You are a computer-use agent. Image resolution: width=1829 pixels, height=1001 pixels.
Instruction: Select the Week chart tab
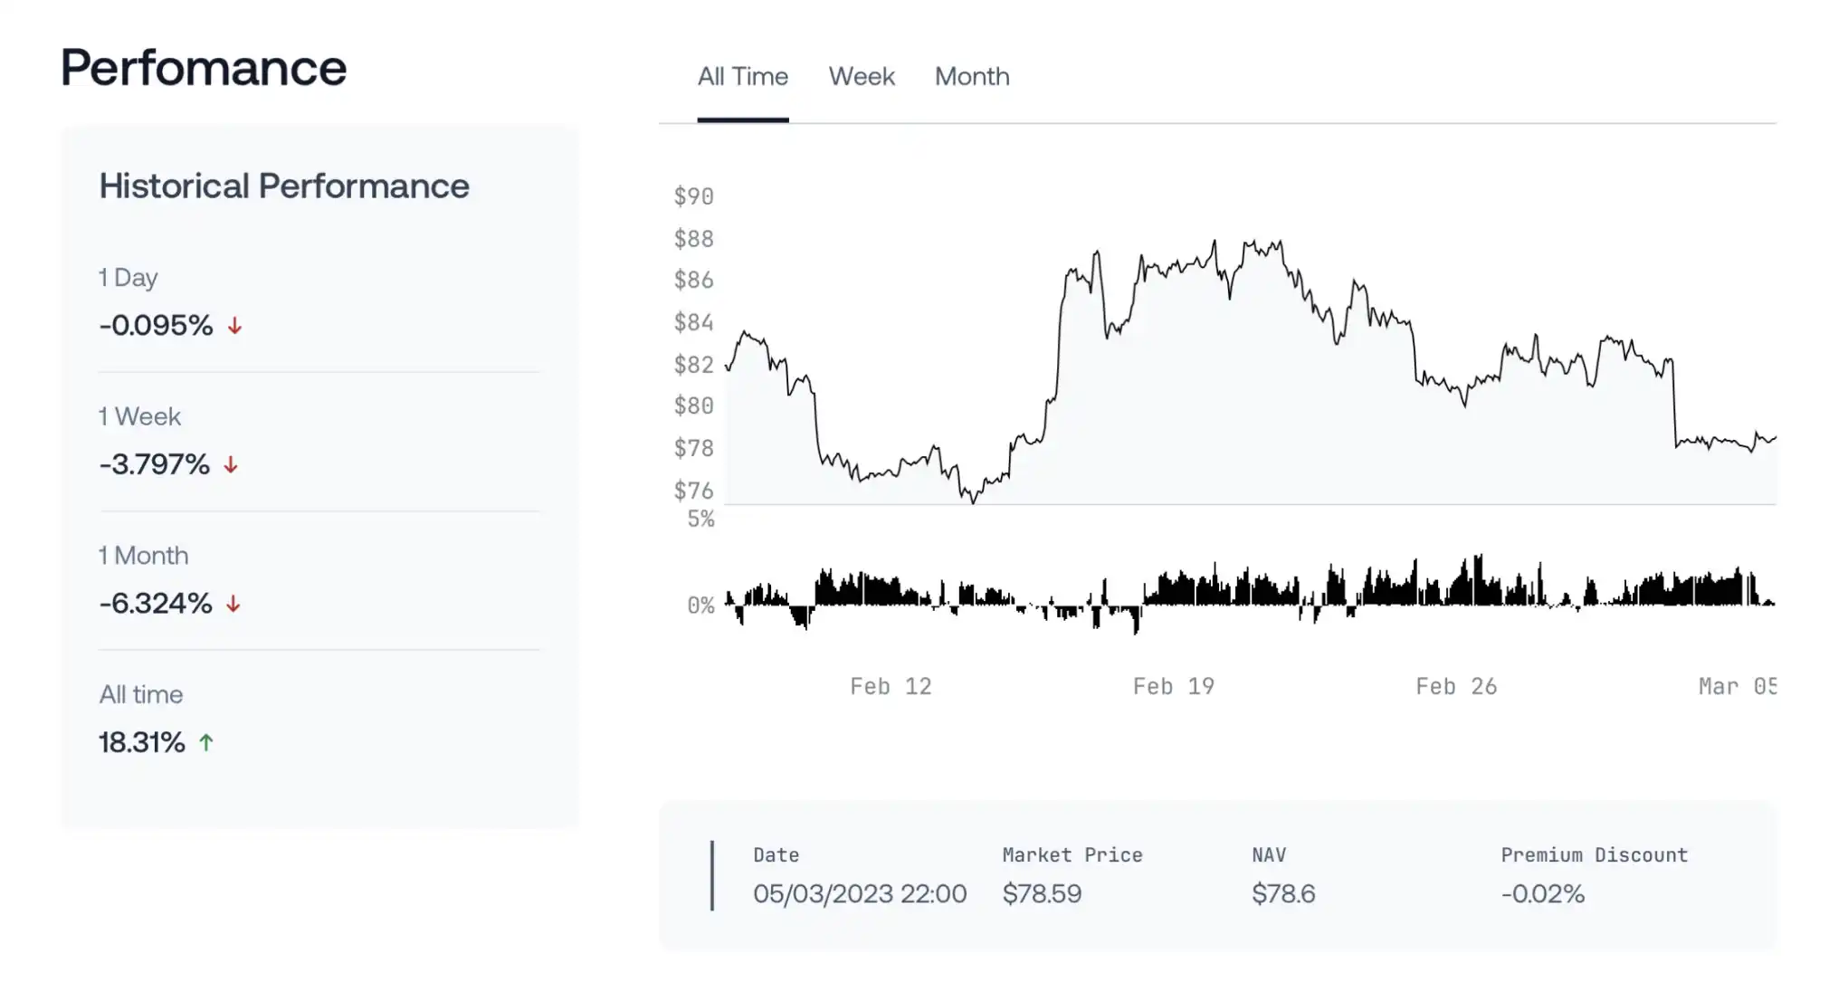coord(862,76)
